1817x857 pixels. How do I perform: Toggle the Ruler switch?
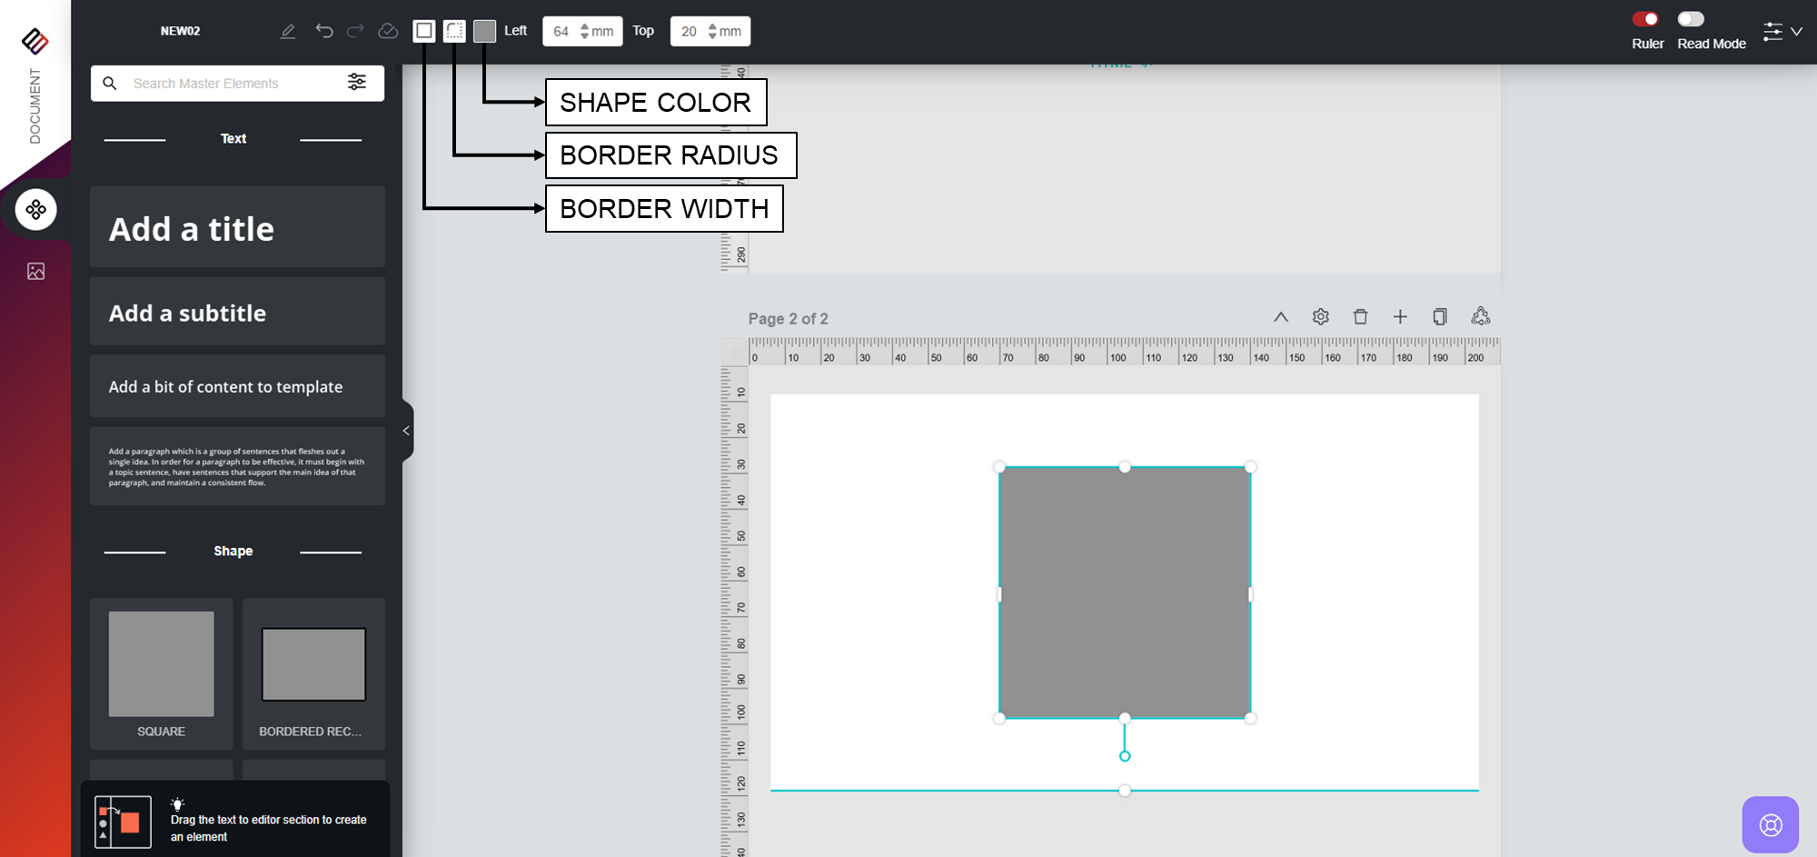tap(1645, 19)
